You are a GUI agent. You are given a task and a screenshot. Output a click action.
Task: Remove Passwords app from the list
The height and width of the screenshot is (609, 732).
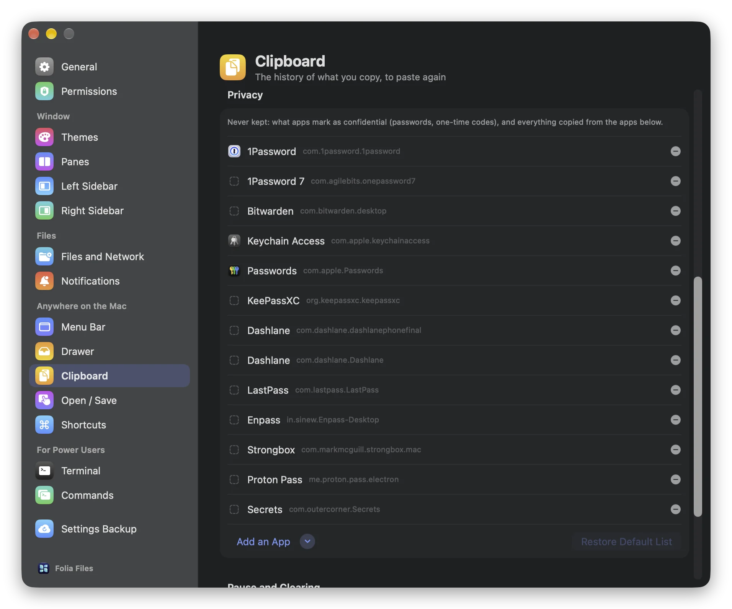pos(676,271)
